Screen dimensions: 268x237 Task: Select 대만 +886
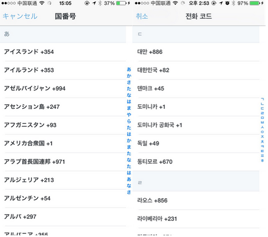tap(196, 52)
